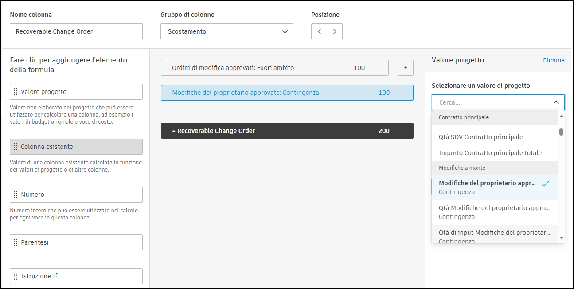Screen dimensions: 574x289
Task: Click the Parentesi drag handle icon
Action: (x=16, y=242)
